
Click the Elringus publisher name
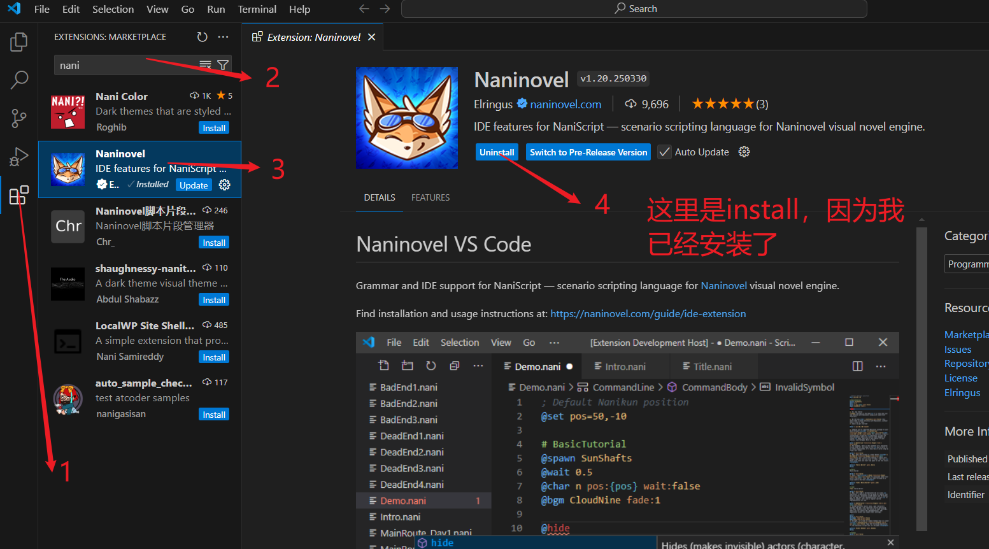(x=493, y=104)
